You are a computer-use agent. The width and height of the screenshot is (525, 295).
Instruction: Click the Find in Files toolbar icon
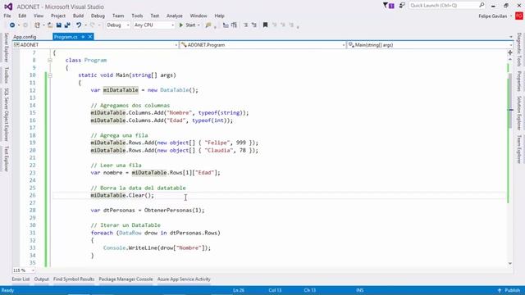pos(208,25)
